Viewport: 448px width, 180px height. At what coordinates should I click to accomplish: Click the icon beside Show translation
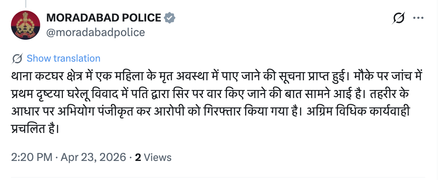pos(17,58)
